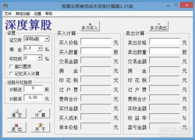Click the 卖出计算 group label

pos(135,33)
